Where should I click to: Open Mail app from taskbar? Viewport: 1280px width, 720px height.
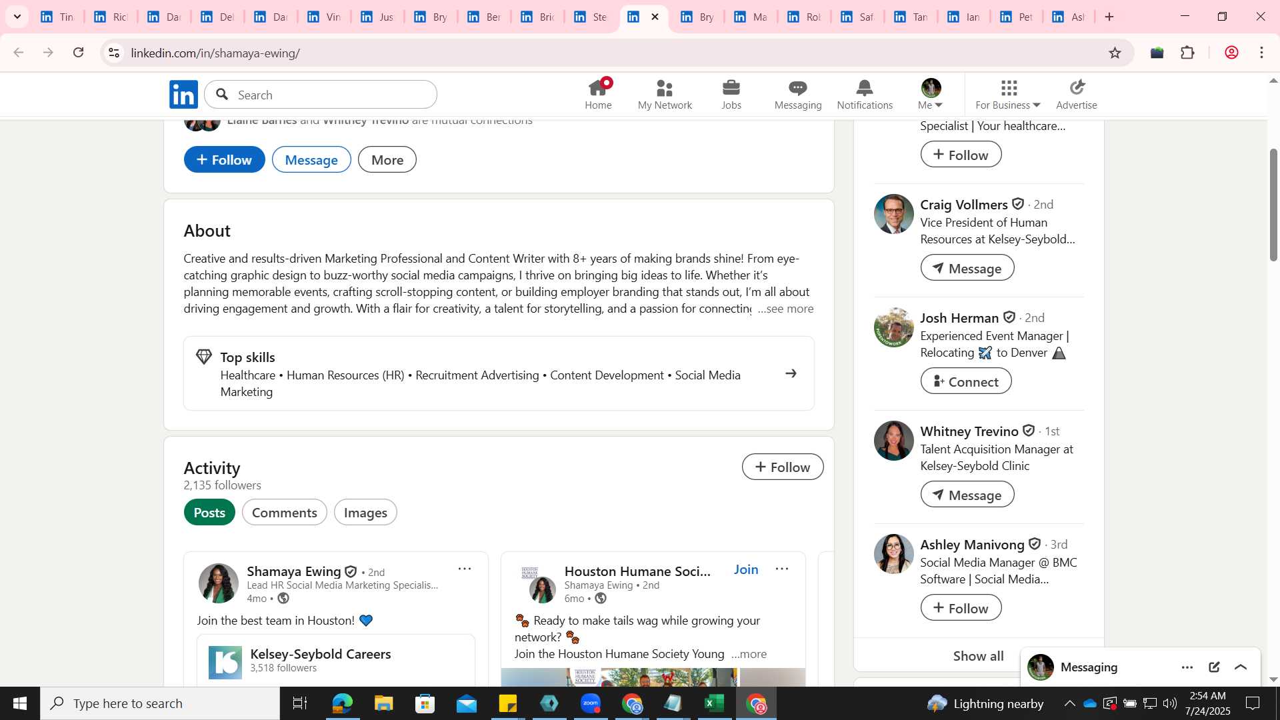pyautogui.click(x=467, y=703)
